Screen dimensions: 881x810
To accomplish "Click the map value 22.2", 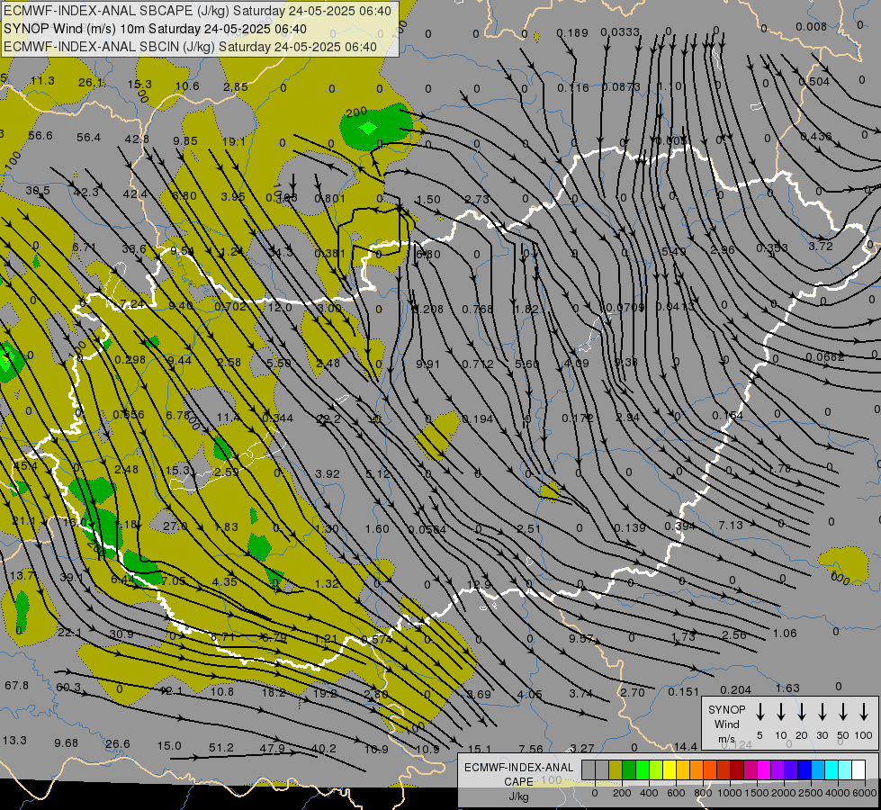I will [328, 418].
